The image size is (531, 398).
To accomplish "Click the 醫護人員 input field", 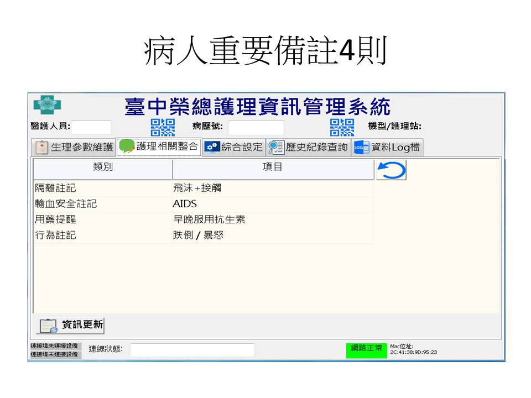I will tap(91, 127).
